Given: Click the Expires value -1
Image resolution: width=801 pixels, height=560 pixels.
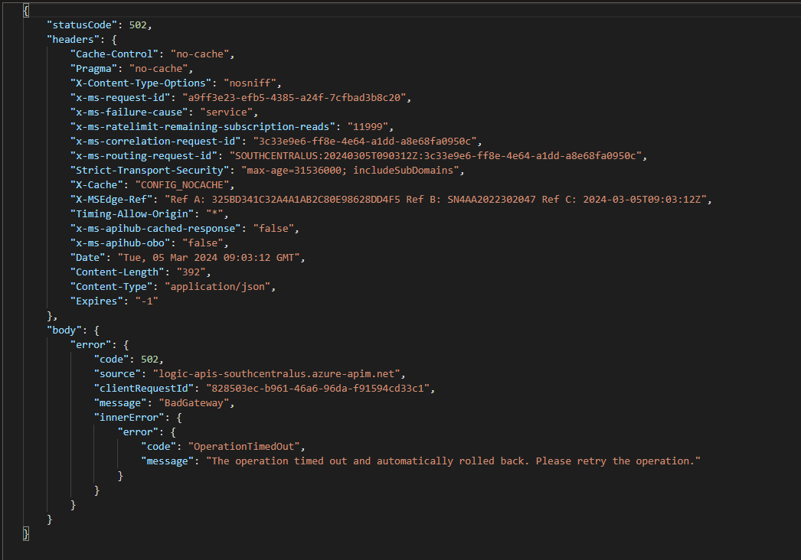Looking at the screenshot, I should point(149,301).
